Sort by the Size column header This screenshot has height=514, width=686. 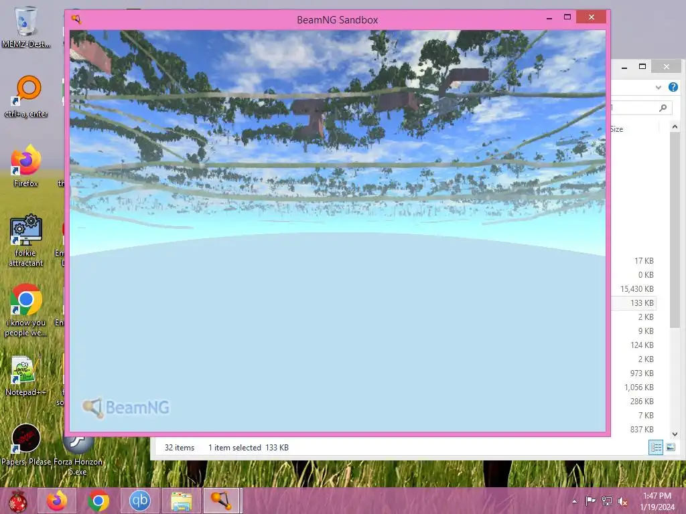617,129
